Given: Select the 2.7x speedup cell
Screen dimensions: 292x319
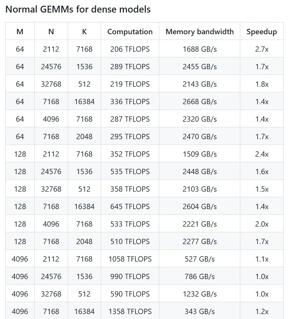Looking at the screenshot, I should coord(262,49).
